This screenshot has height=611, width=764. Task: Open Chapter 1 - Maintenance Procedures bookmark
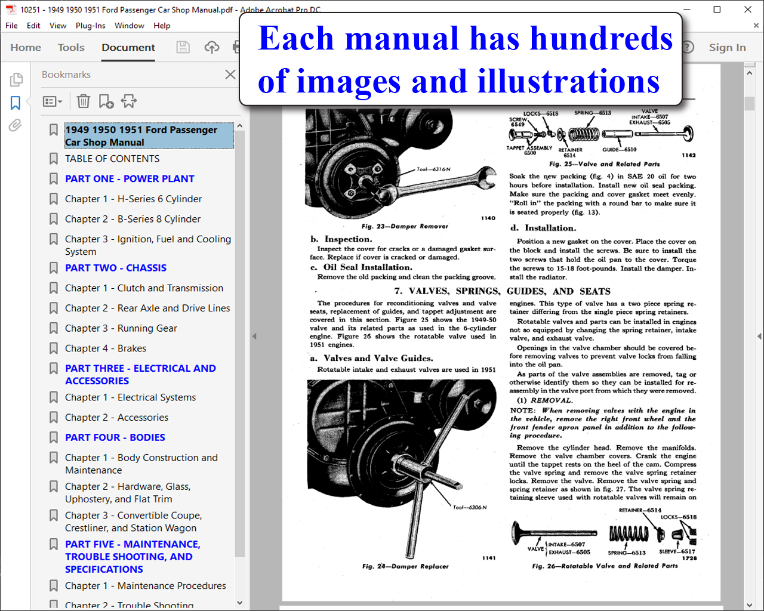pyautogui.click(x=146, y=586)
